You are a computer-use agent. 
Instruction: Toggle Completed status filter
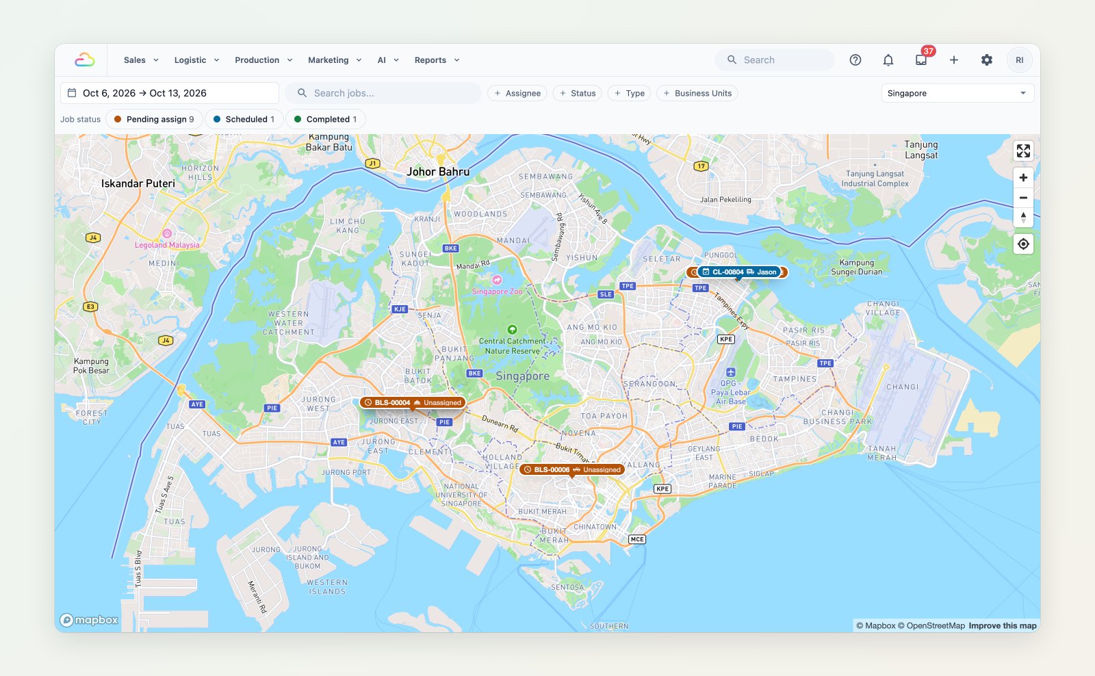[325, 119]
